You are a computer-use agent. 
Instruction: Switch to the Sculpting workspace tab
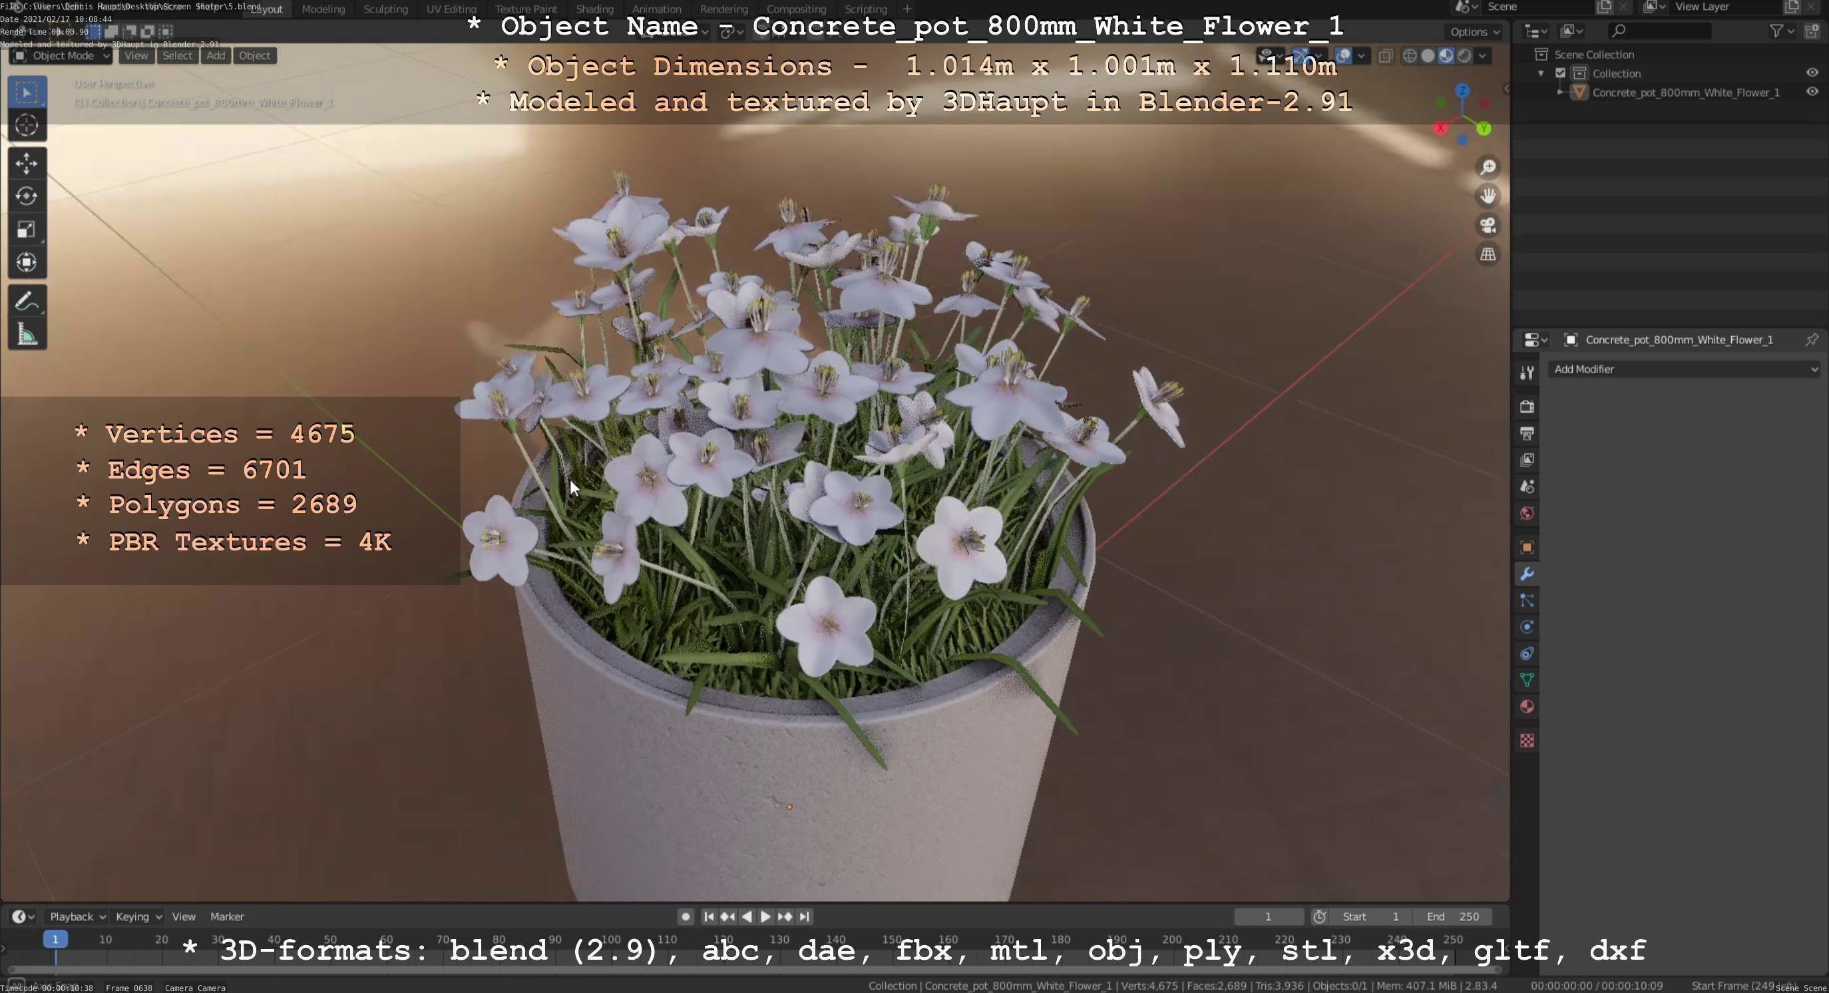[385, 9]
